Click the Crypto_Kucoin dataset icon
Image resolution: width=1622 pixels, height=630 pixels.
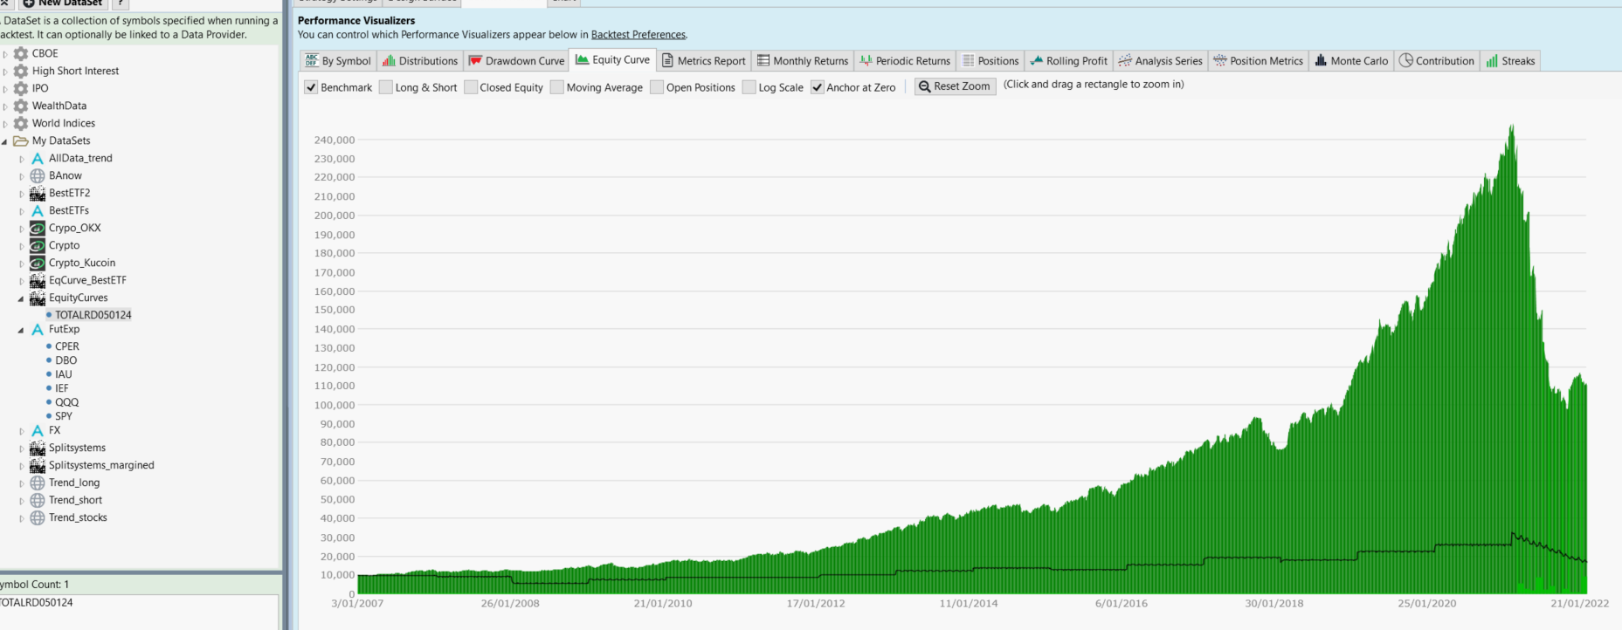[38, 263]
